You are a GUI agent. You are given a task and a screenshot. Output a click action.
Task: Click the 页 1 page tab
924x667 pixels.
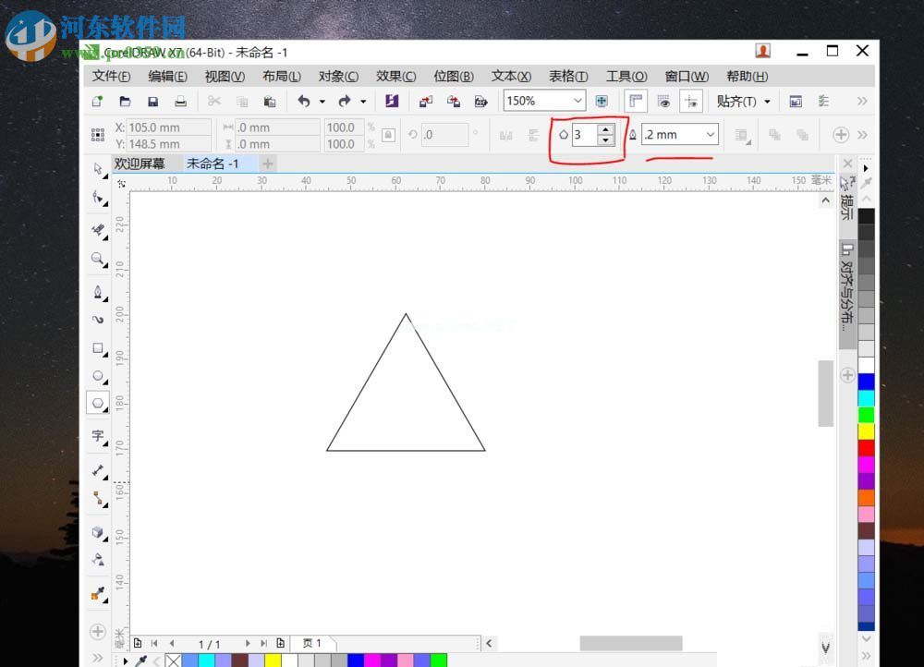312,643
